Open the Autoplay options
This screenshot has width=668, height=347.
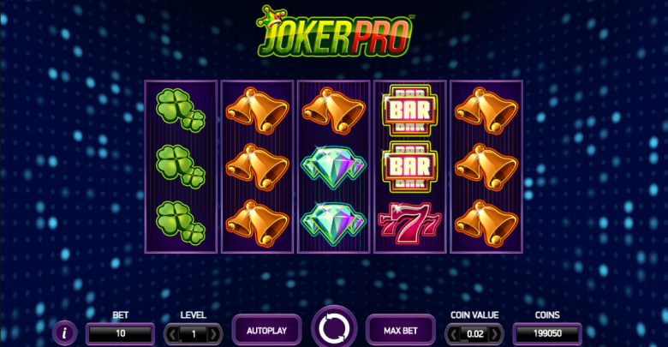(x=266, y=331)
